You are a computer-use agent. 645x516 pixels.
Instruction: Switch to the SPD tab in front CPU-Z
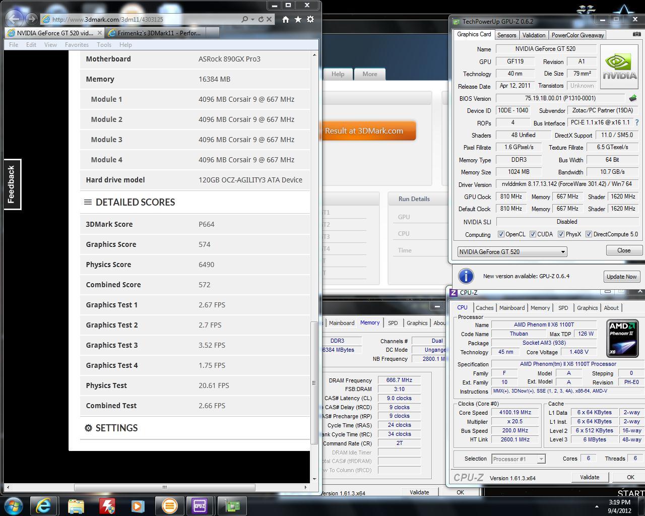[563, 308]
